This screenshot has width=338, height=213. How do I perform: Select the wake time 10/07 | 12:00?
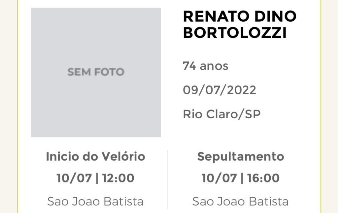(95, 178)
